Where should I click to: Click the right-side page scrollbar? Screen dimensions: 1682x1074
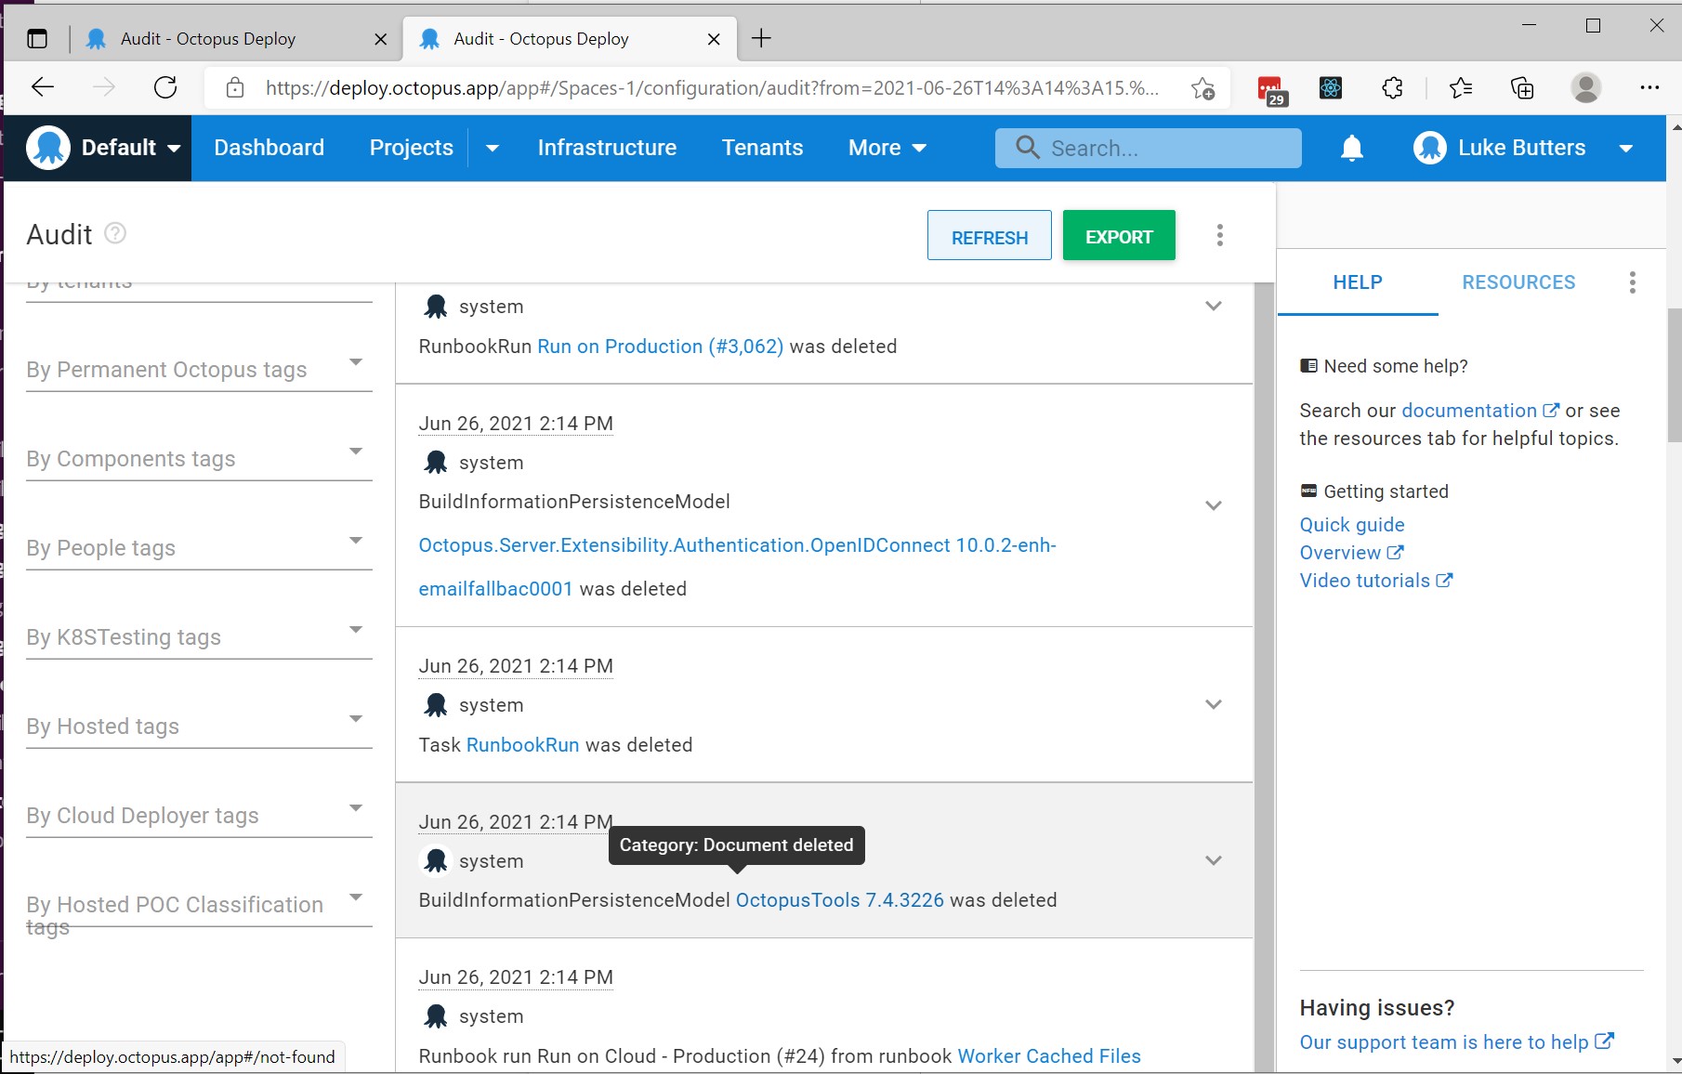pos(1674,372)
